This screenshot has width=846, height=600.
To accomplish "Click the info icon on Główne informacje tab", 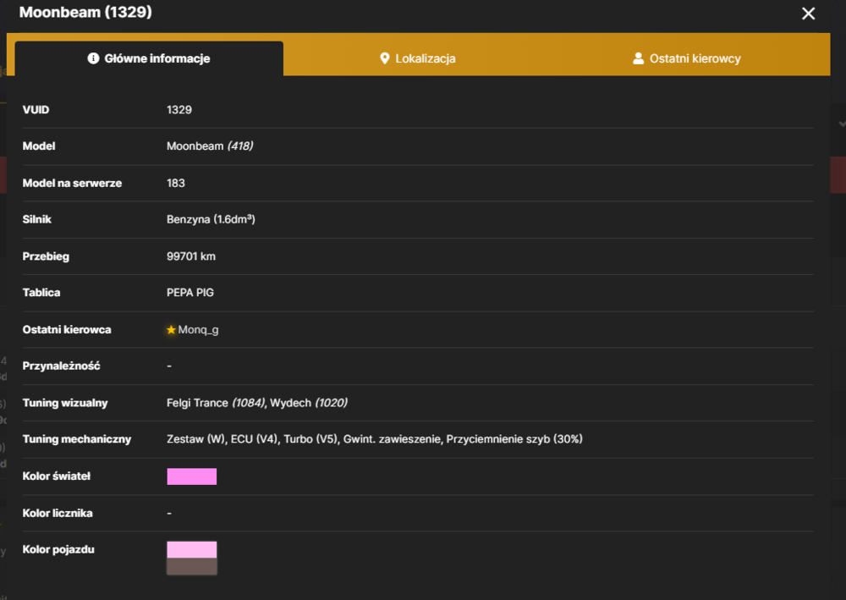I will 93,58.
